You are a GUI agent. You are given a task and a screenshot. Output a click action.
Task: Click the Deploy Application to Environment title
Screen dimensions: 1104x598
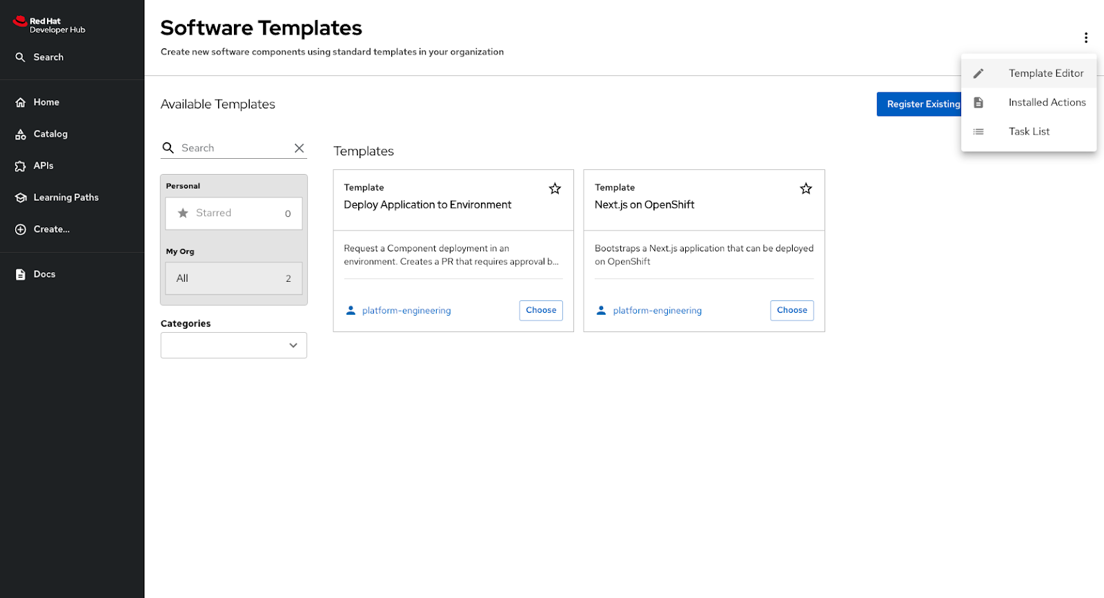click(x=428, y=204)
